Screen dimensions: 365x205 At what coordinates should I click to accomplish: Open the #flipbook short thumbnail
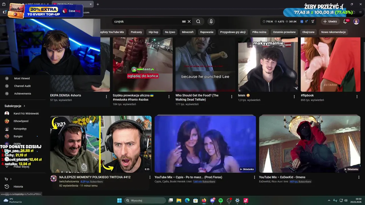330,65
